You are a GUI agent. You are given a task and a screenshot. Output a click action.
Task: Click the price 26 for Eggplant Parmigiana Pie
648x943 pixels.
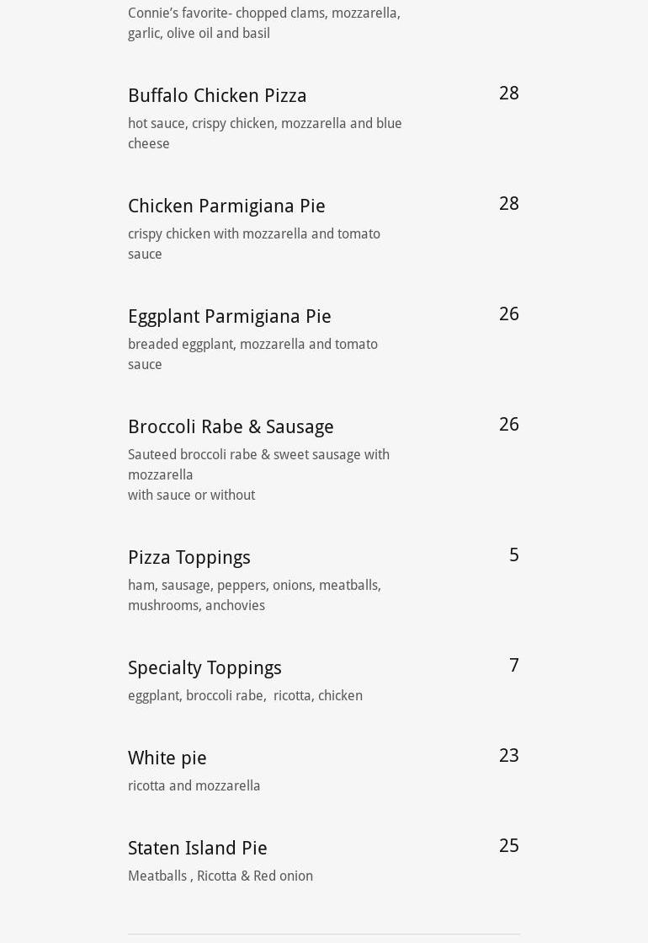pyautogui.click(x=508, y=314)
